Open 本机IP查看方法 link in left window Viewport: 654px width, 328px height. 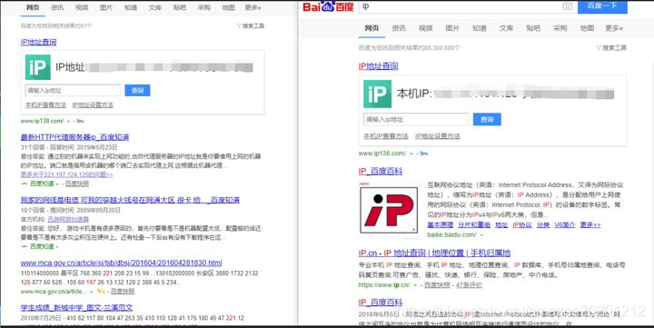point(45,105)
